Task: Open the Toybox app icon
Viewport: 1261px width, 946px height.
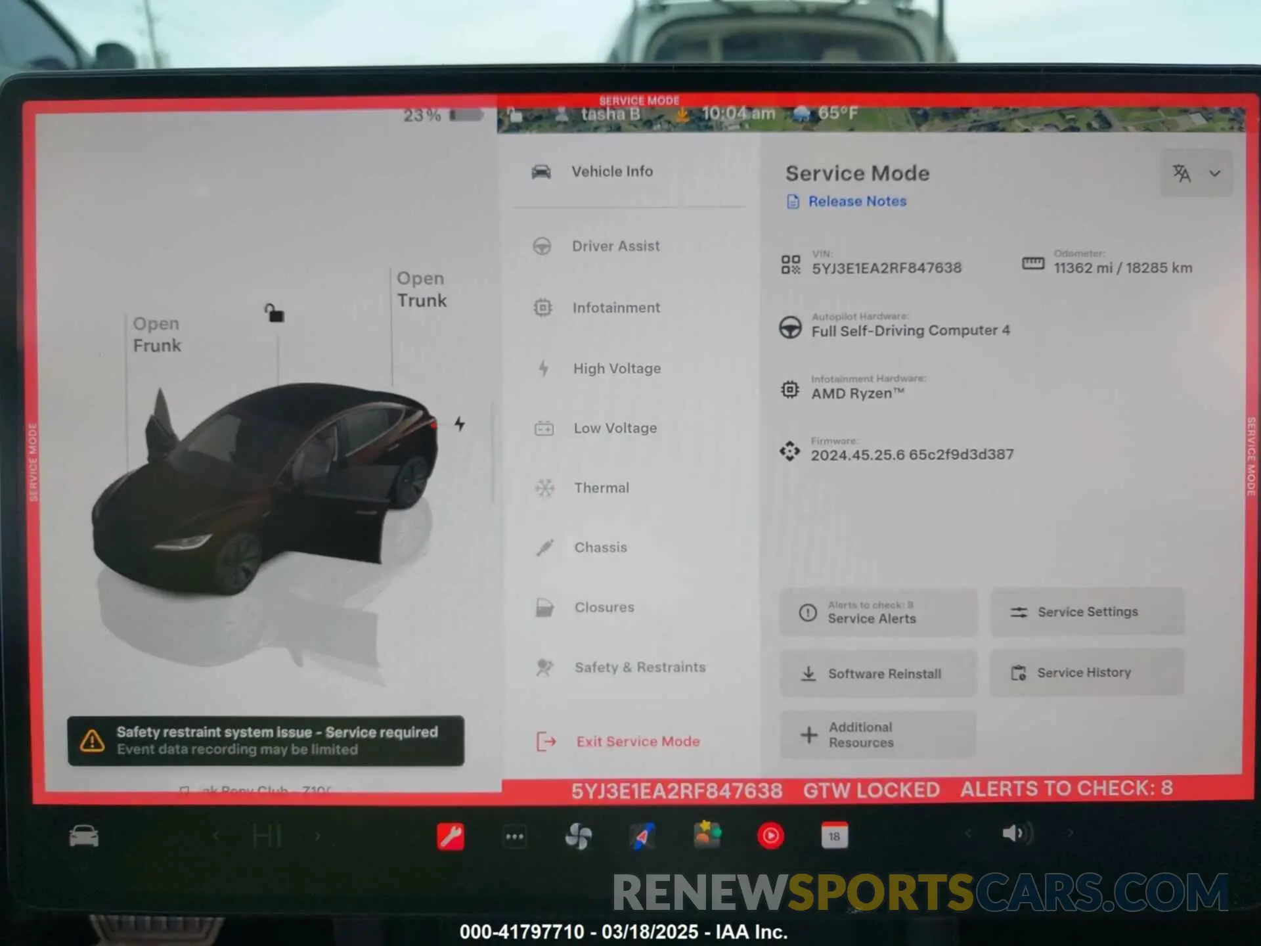Action: pyautogui.click(x=707, y=835)
